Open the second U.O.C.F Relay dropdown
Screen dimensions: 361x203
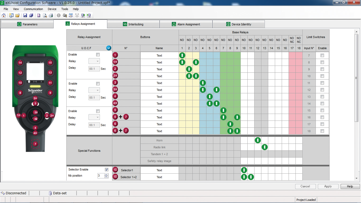[x=94, y=90]
